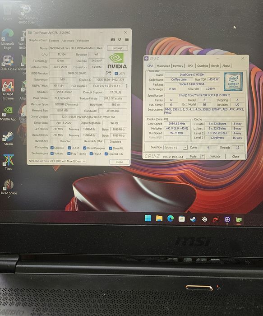263x316 pixels.
Task: Open the CPU-Z Tools dropdown arrow
Action: [x=203, y=156]
